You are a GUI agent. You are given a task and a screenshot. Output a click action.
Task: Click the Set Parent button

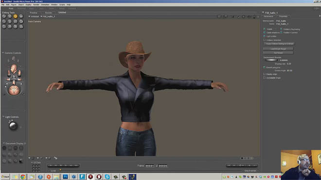278,53
